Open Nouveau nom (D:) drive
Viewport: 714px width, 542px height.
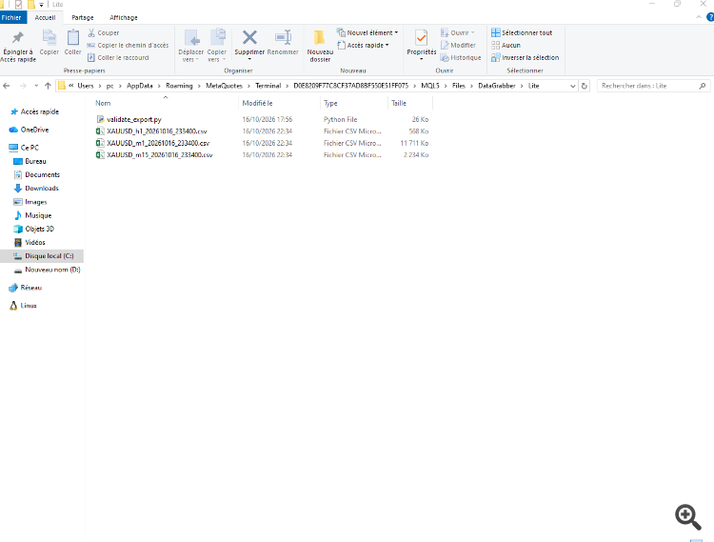click(48, 270)
